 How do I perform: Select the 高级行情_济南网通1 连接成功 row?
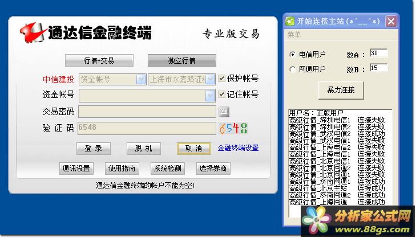[x=337, y=182]
